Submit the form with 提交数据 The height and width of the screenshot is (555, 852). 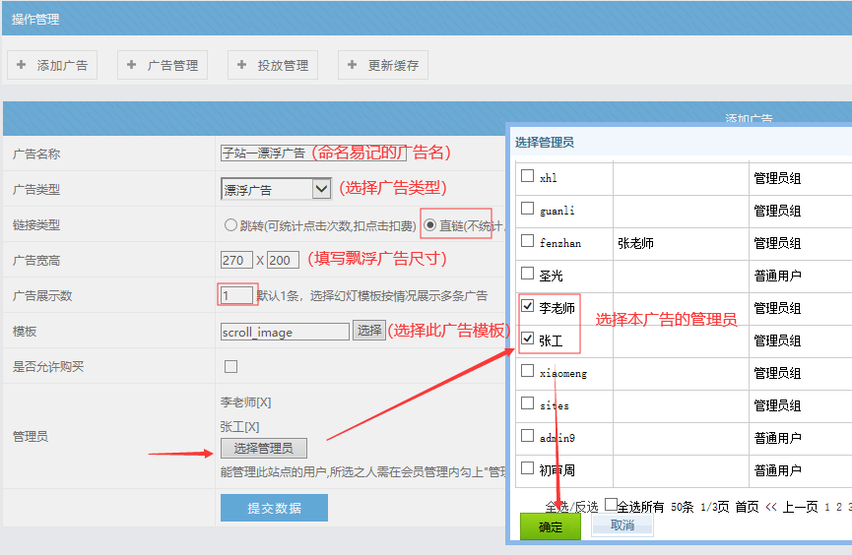coord(274,508)
